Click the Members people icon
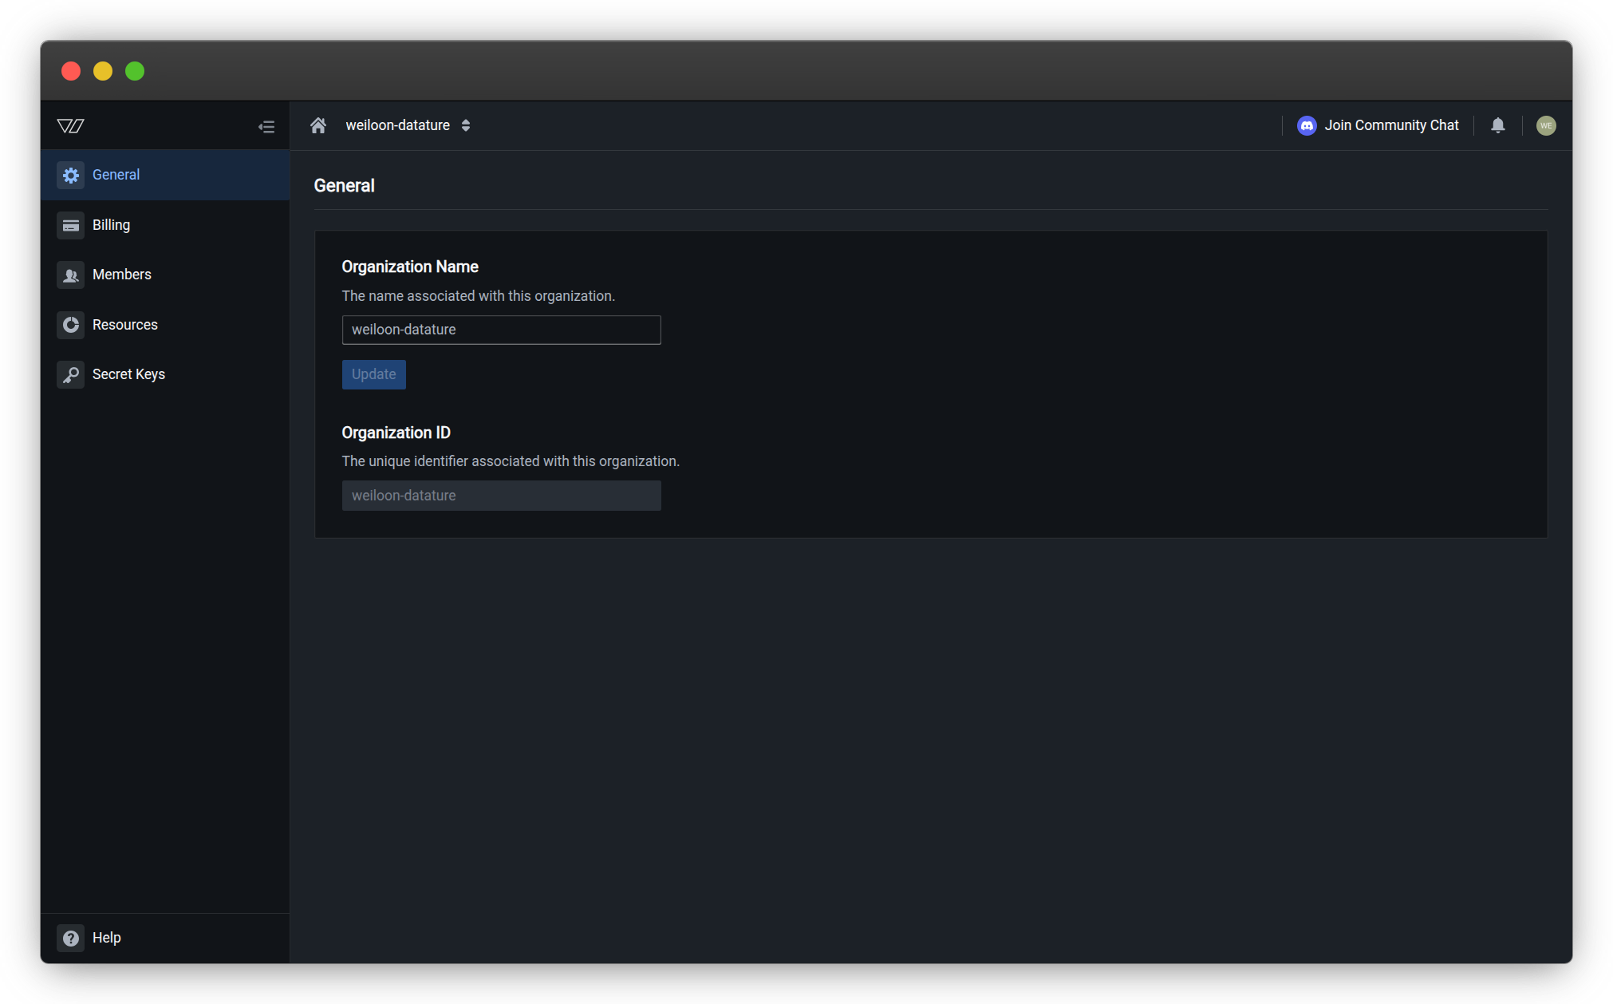 [x=70, y=275]
